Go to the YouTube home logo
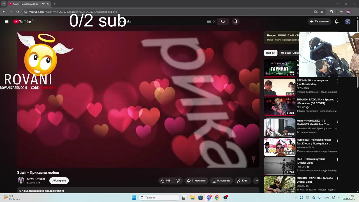Viewport: 359px width, 202px height. coord(22,22)
